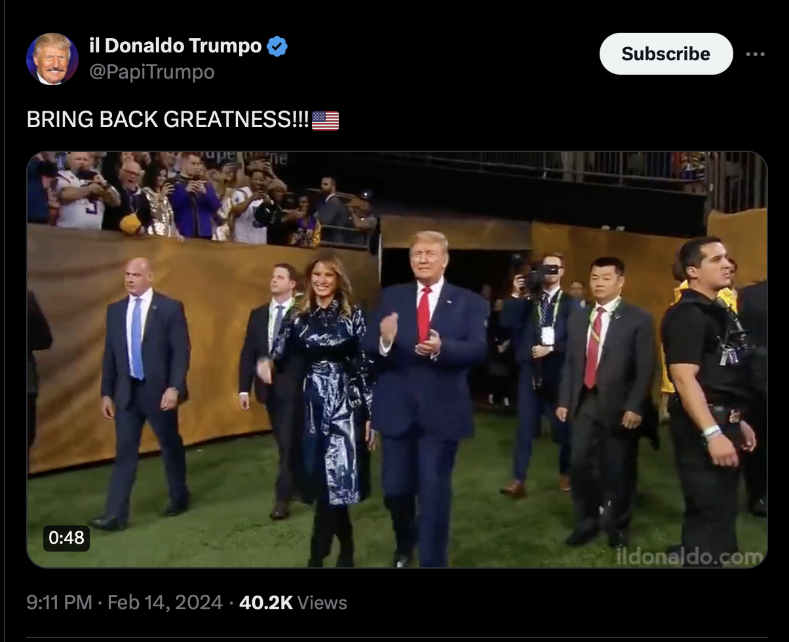Image resolution: width=789 pixels, height=642 pixels.
Task: Select the BRING BACK GREATNESS post text
Action: click(x=168, y=121)
